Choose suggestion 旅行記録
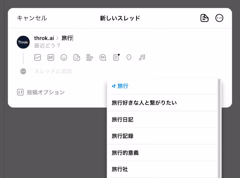The image size is (240, 178). (163, 136)
